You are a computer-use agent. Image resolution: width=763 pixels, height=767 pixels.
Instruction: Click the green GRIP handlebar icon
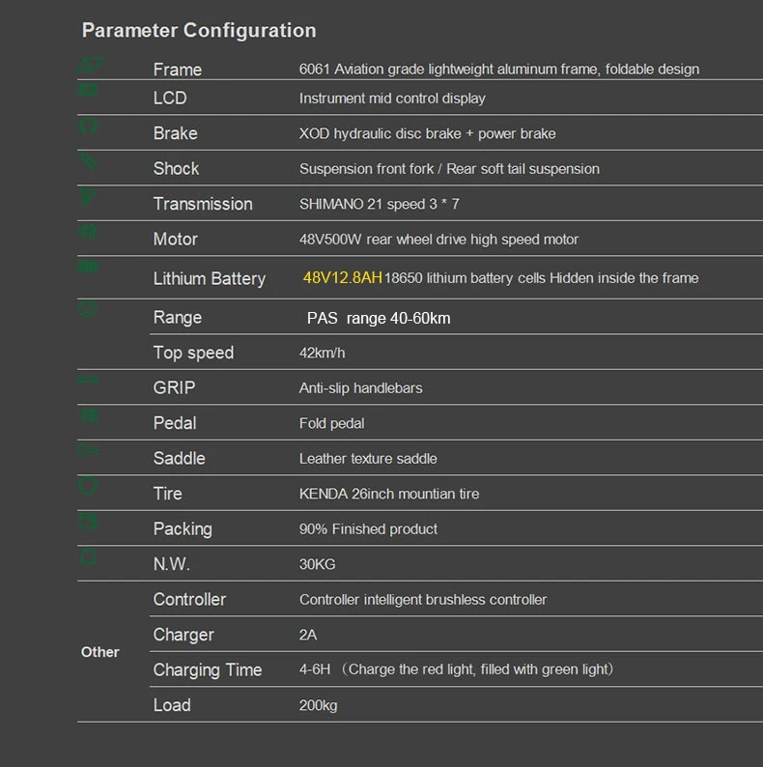[x=88, y=381]
